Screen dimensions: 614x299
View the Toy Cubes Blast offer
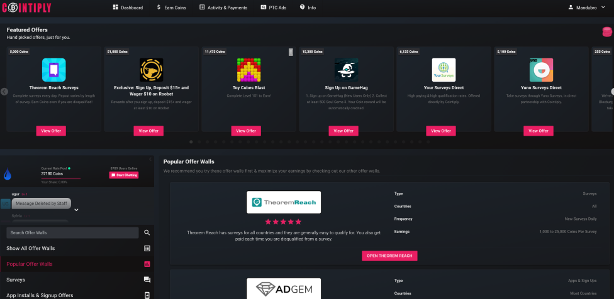246,131
